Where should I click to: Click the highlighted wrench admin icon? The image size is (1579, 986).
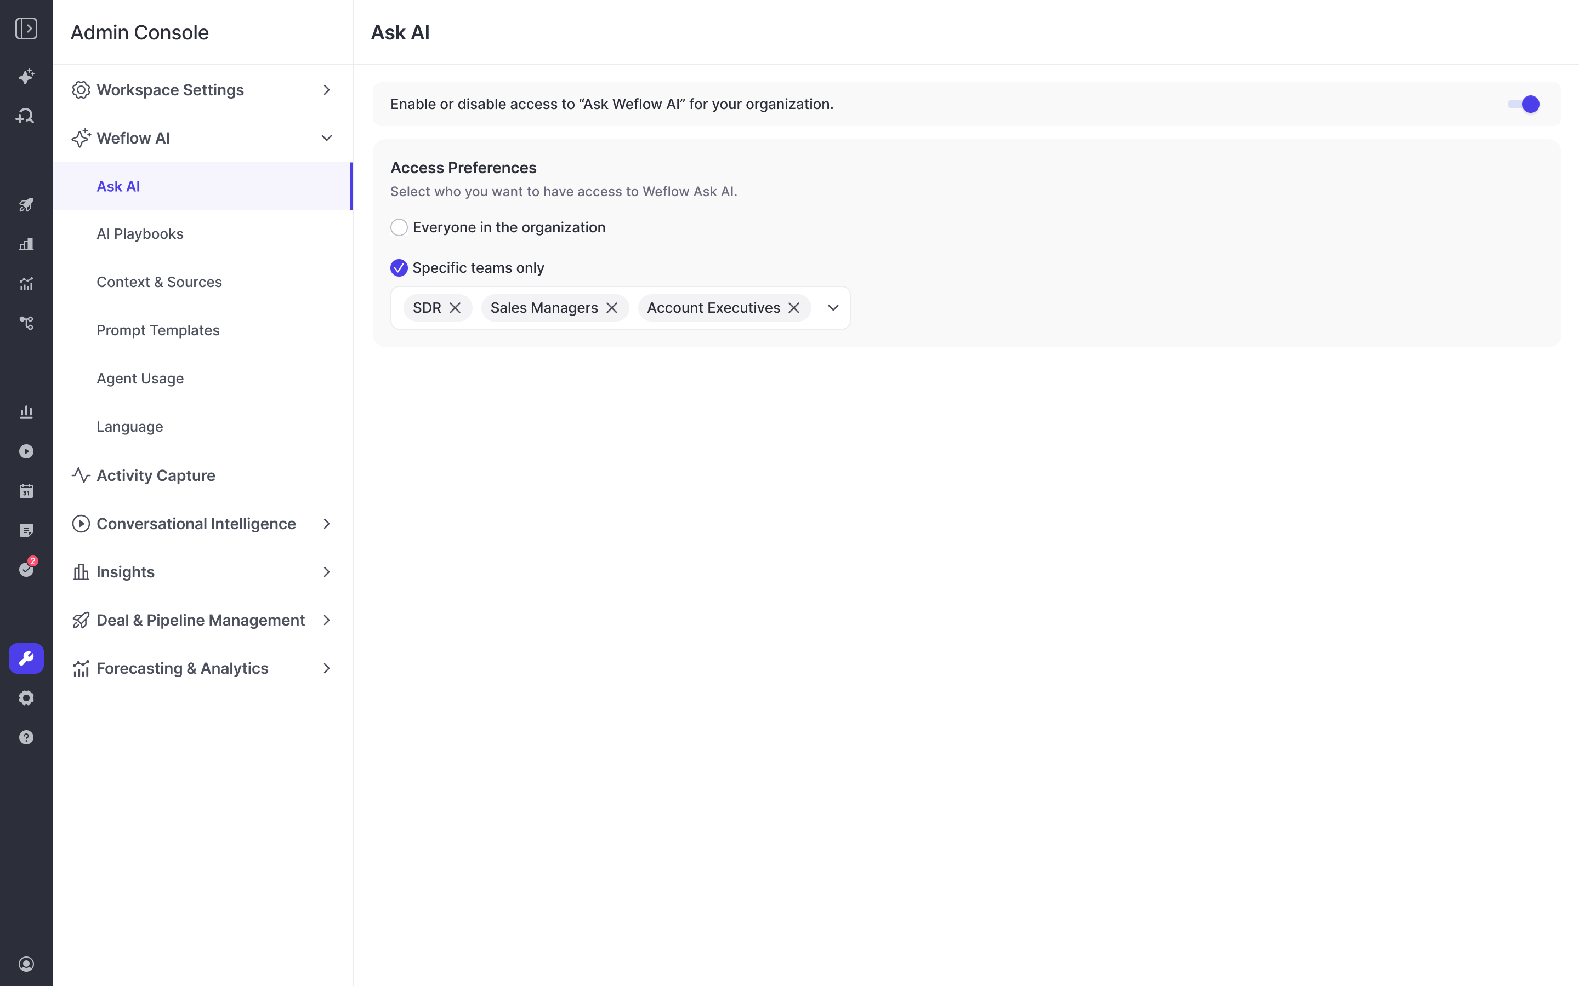(x=26, y=658)
